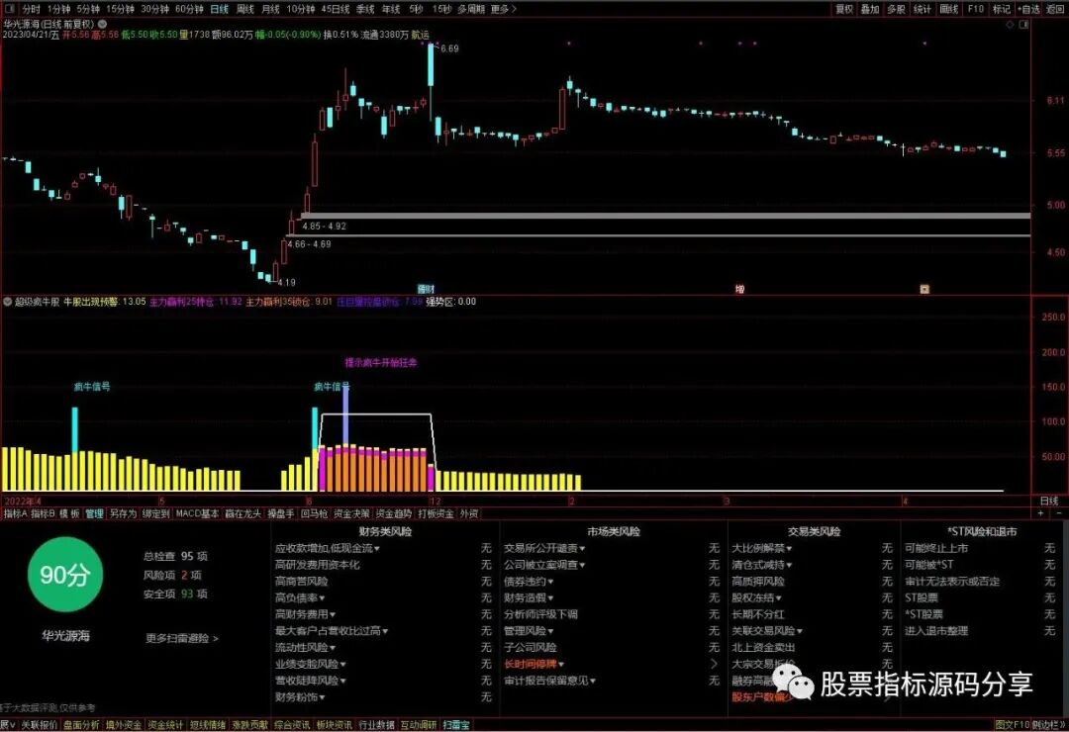
Task: Open 综合资讯 bottom tab
Action: pyautogui.click(x=292, y=725)
